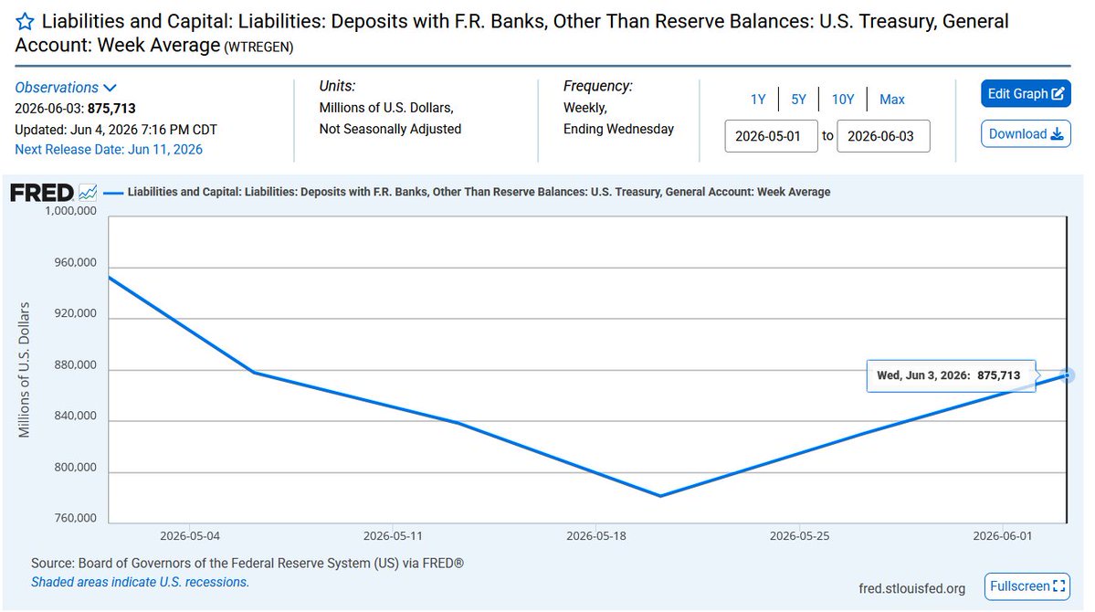The width and height of the screenshot is (1095, 612).
Task: Click the pencil icon in Edit Graph
Action: tap(1058, 93)
